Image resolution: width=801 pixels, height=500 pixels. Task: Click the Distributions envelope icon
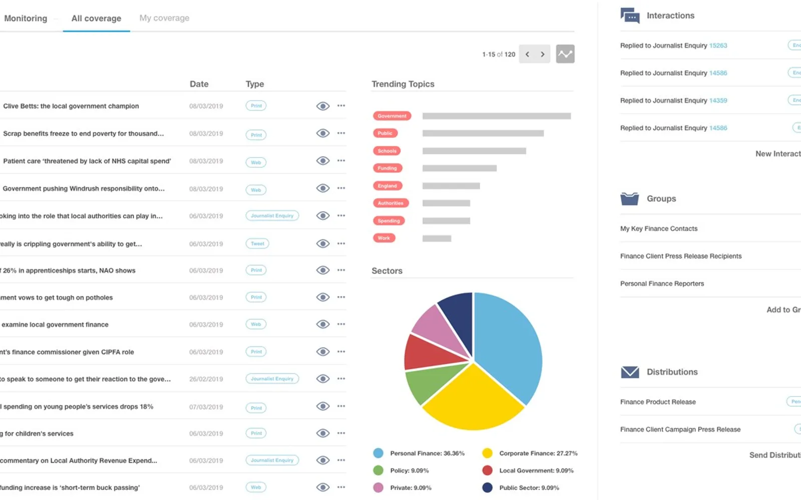point(630,372)
